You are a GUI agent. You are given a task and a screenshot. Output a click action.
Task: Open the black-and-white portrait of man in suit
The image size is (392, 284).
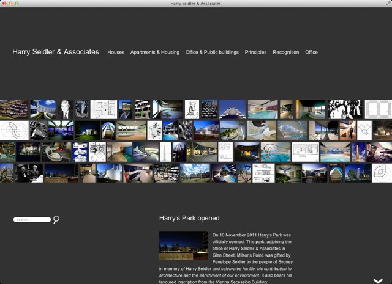click(x=66, y=109)
